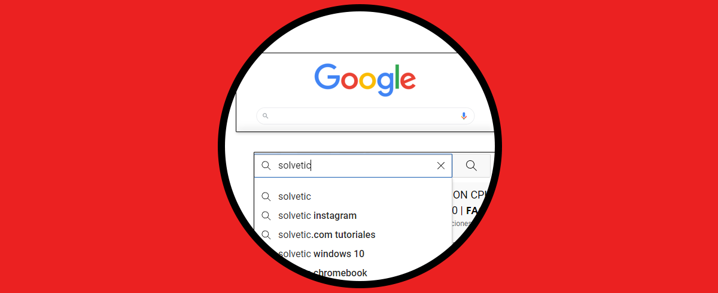Click the Google voice search microphone
718x293 pixels.
(x=464, y=116)
